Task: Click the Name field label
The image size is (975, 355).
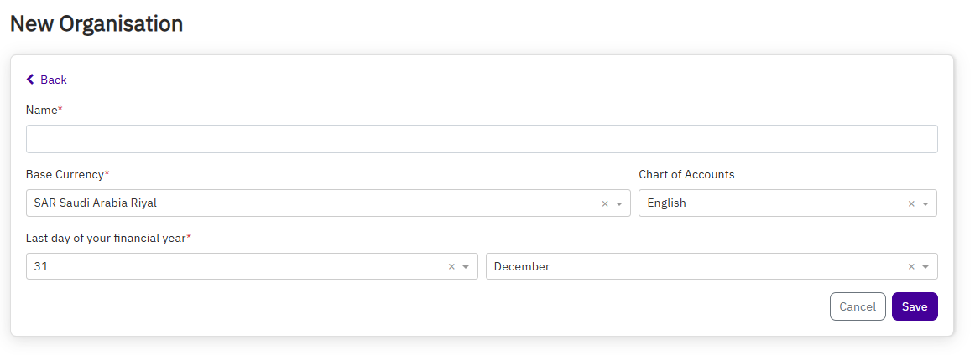Action: [x=42, y=110]
